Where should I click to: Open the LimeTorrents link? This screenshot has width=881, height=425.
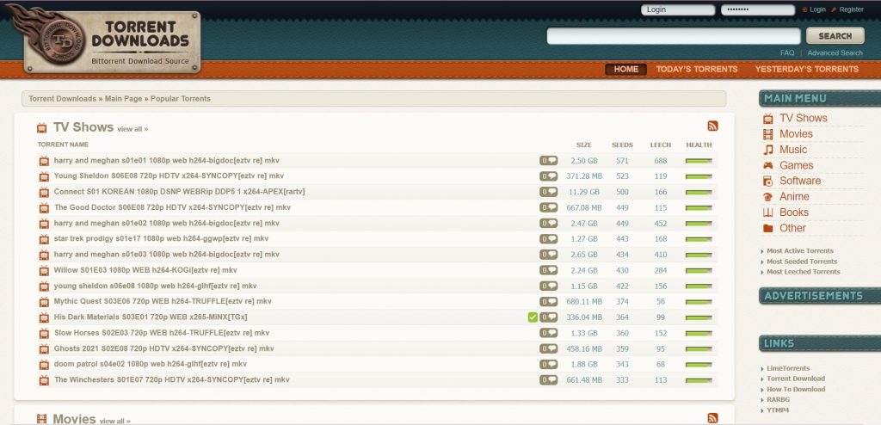pyautogui.click(x=788, y=369)
